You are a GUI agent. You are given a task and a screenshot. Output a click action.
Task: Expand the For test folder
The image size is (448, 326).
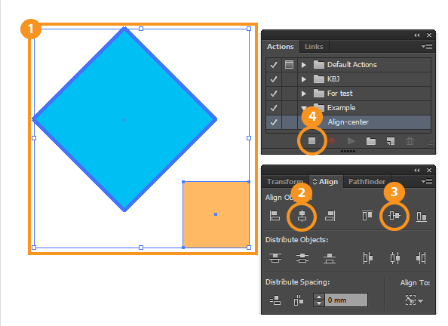[x=303, y=94]
